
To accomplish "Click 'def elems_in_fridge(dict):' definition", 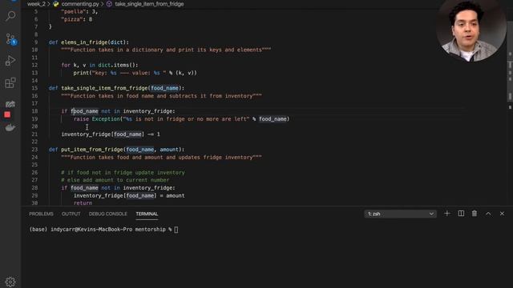I will (89, 42).
